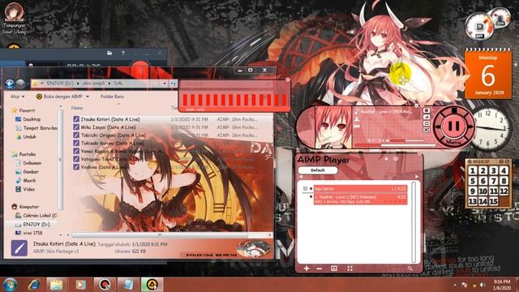Open 'Tempat Baru-baru' in navigation pane
The image size is (519, 292).
[x=36, y=128]
